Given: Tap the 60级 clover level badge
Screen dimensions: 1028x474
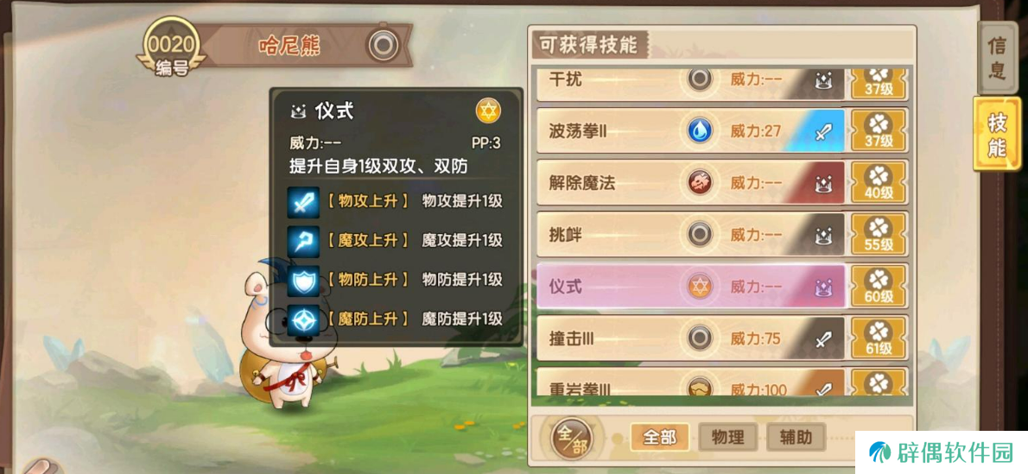Looking at the screenshot, I should [x=879, y=287].
